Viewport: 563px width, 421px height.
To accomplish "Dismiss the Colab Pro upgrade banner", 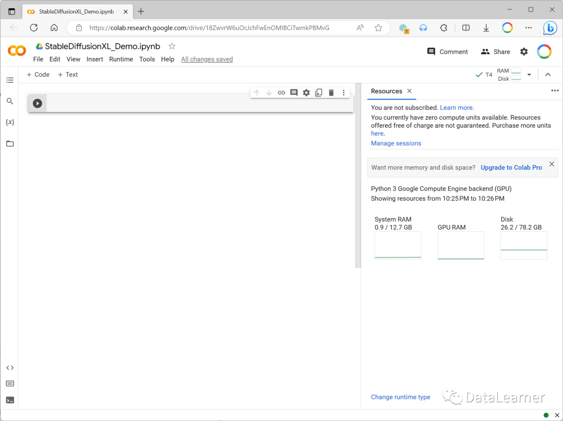I will (552, 164).
